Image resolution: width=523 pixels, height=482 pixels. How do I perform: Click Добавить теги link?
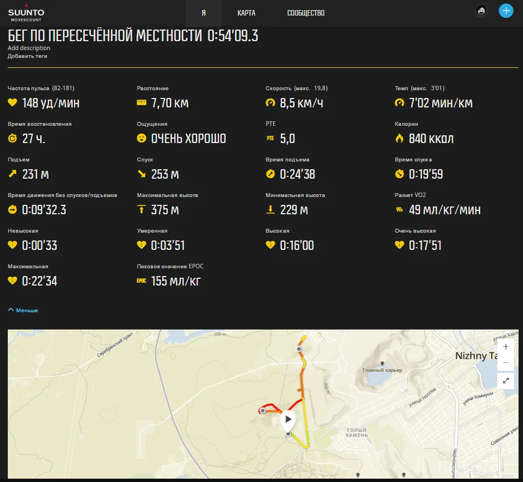(27, 56)
